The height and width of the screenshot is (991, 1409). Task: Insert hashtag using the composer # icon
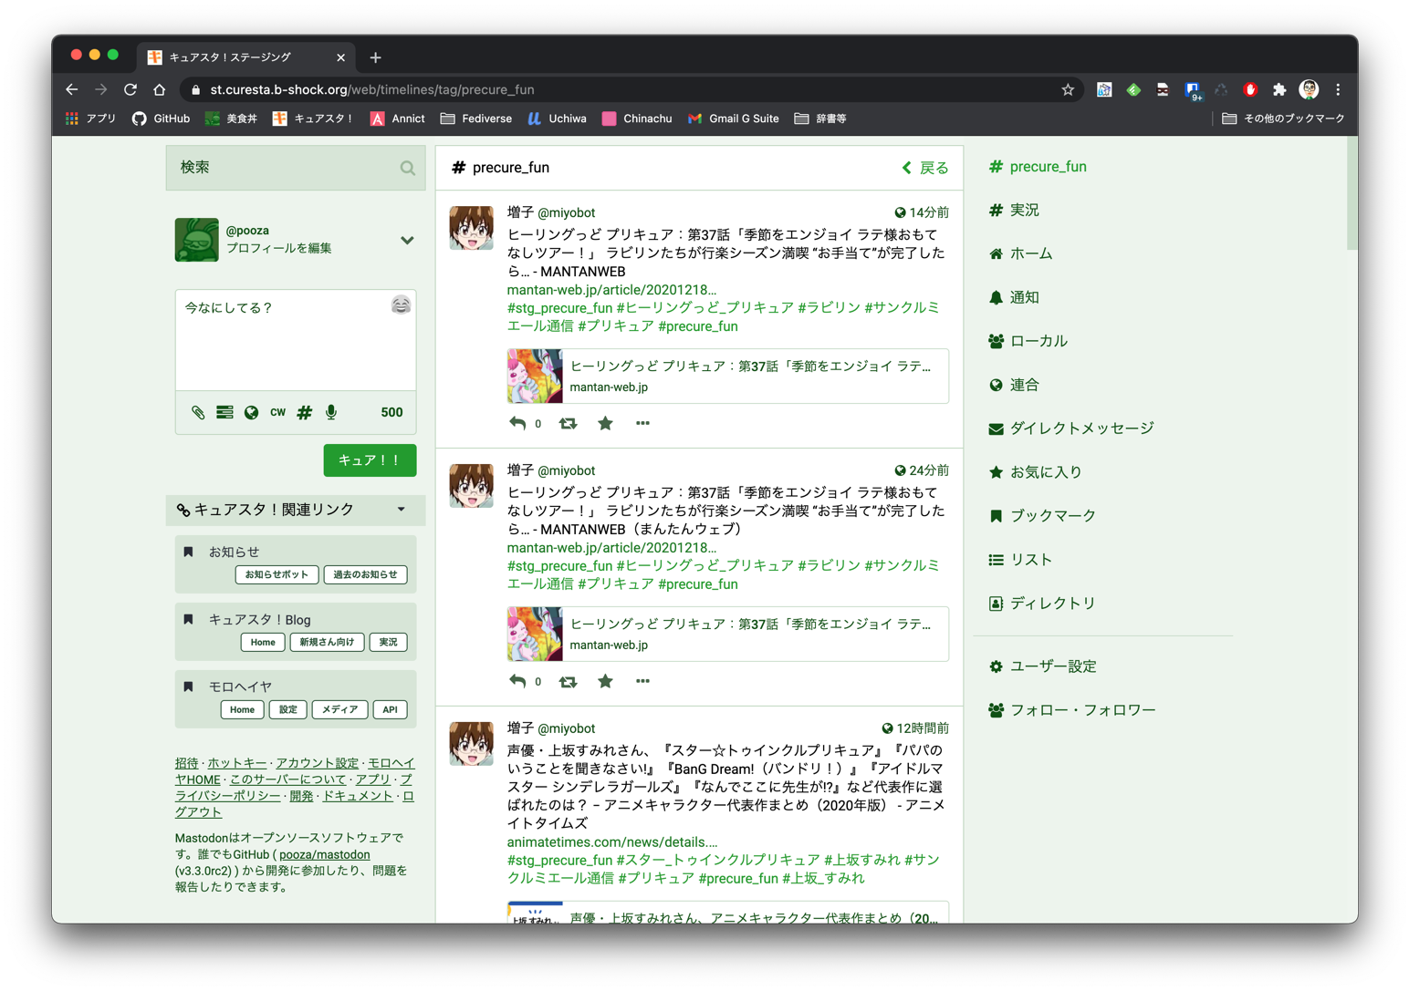(x=305, y=412)
